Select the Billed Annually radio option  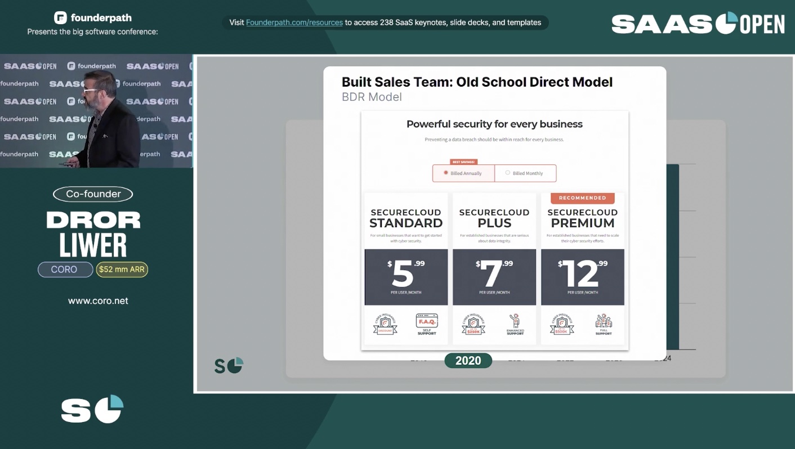point(463,173)
